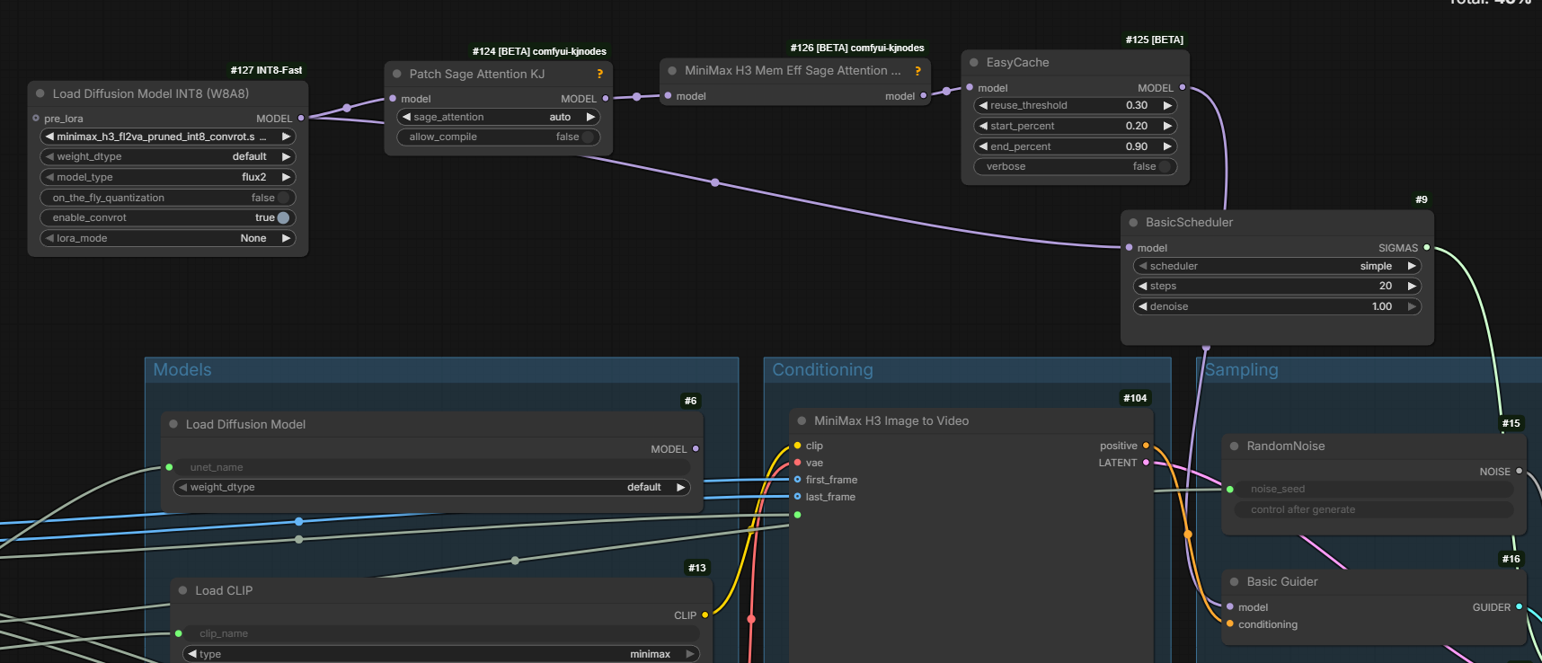Viewport: 1542px width, 663px height.
Task: Toggle on_the_fly_quantization switch
Action: tap(283, 198)
